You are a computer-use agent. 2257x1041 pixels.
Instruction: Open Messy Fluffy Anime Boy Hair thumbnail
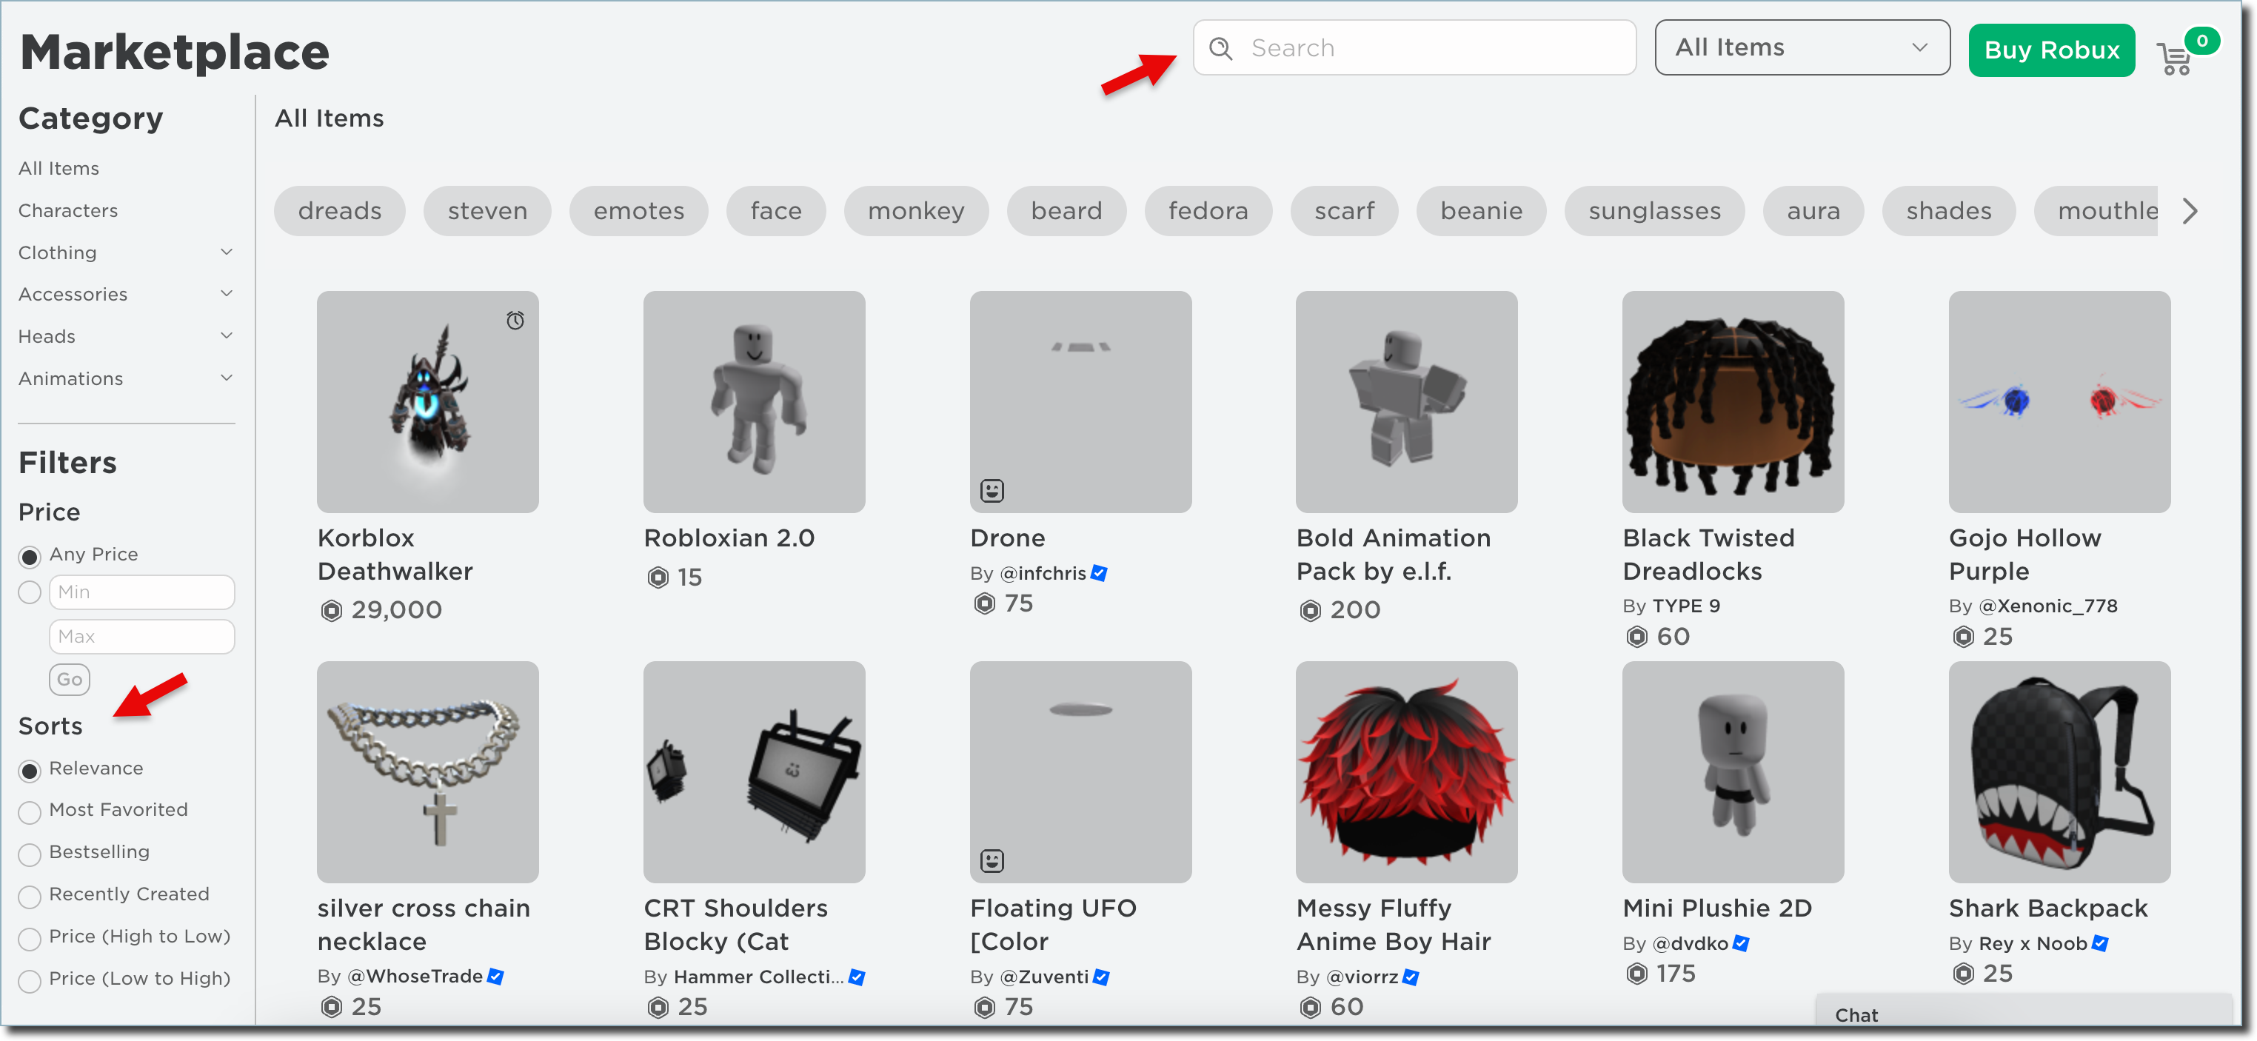pyautogui.click(x=1407, y=772)
